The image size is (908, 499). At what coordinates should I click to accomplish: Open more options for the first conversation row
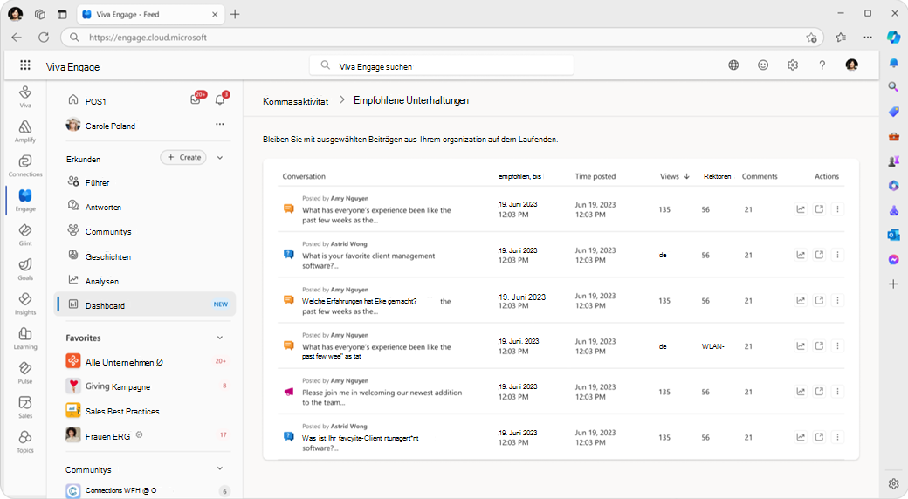tap(837, 209)
